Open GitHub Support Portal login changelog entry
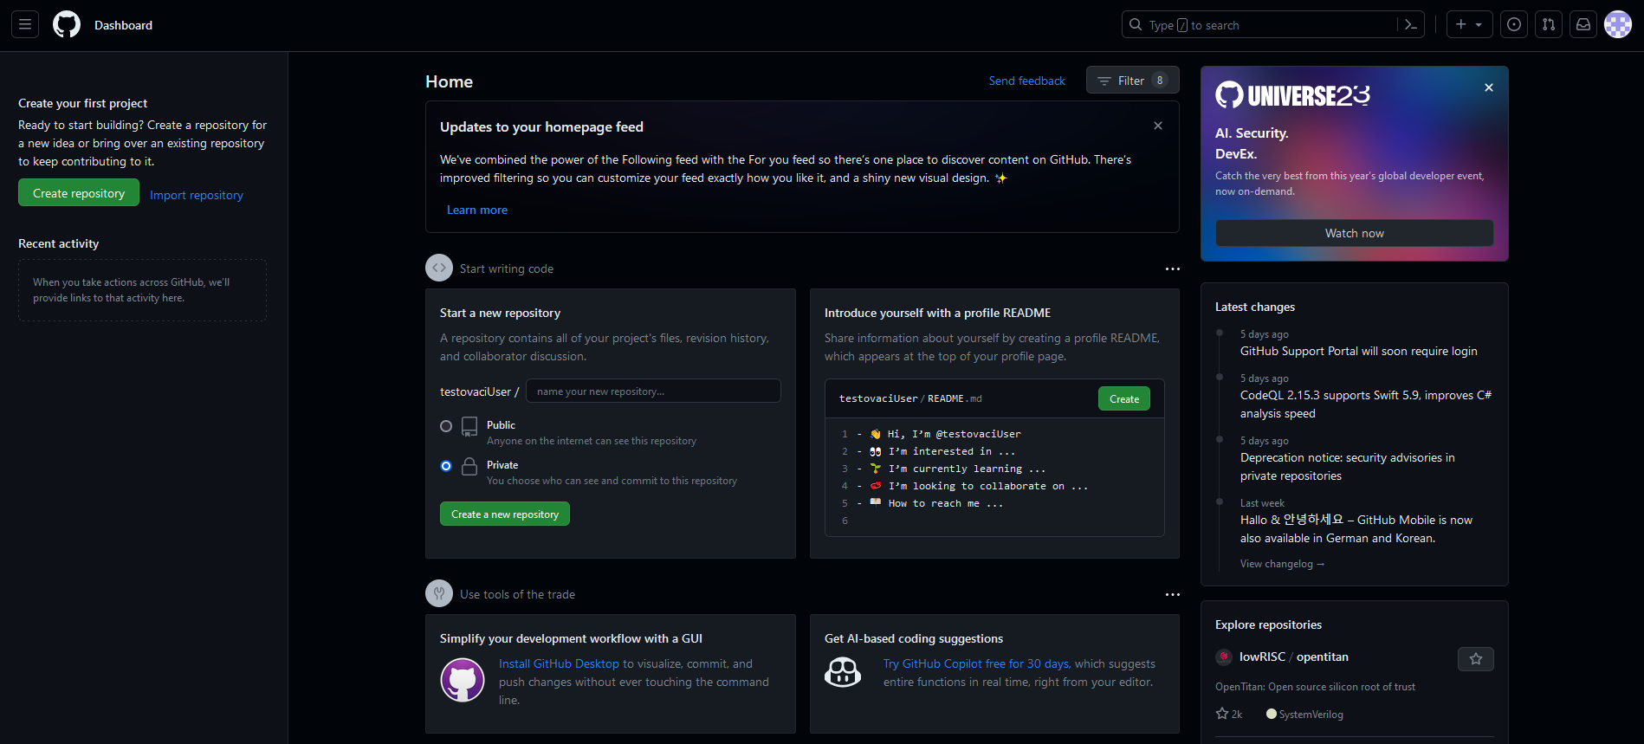The image size is (1644, 744). point(1359,351)
